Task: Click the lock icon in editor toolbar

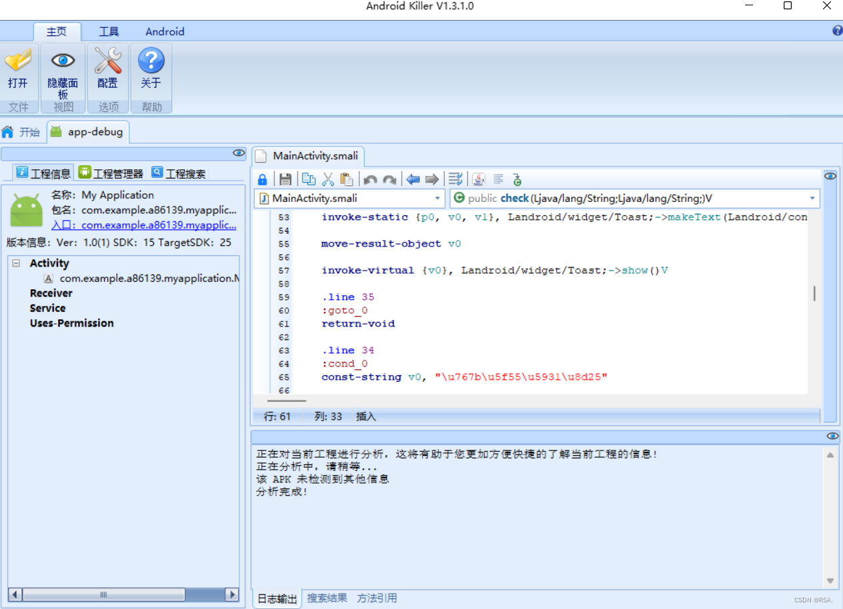Action: (x=263, y=179)
